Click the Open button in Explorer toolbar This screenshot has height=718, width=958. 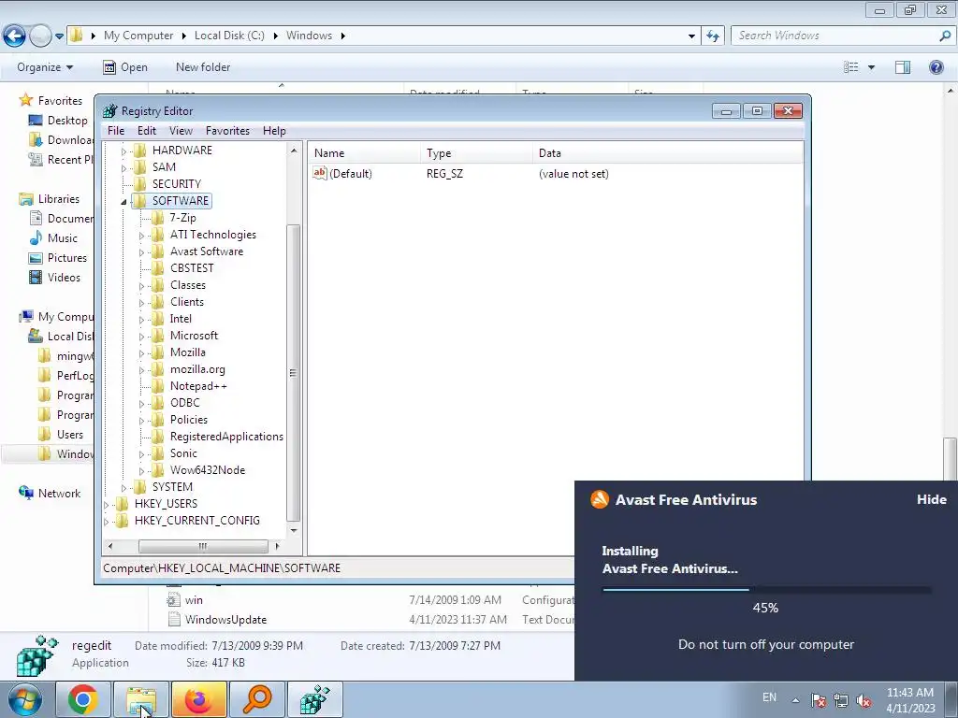[125, 67]
